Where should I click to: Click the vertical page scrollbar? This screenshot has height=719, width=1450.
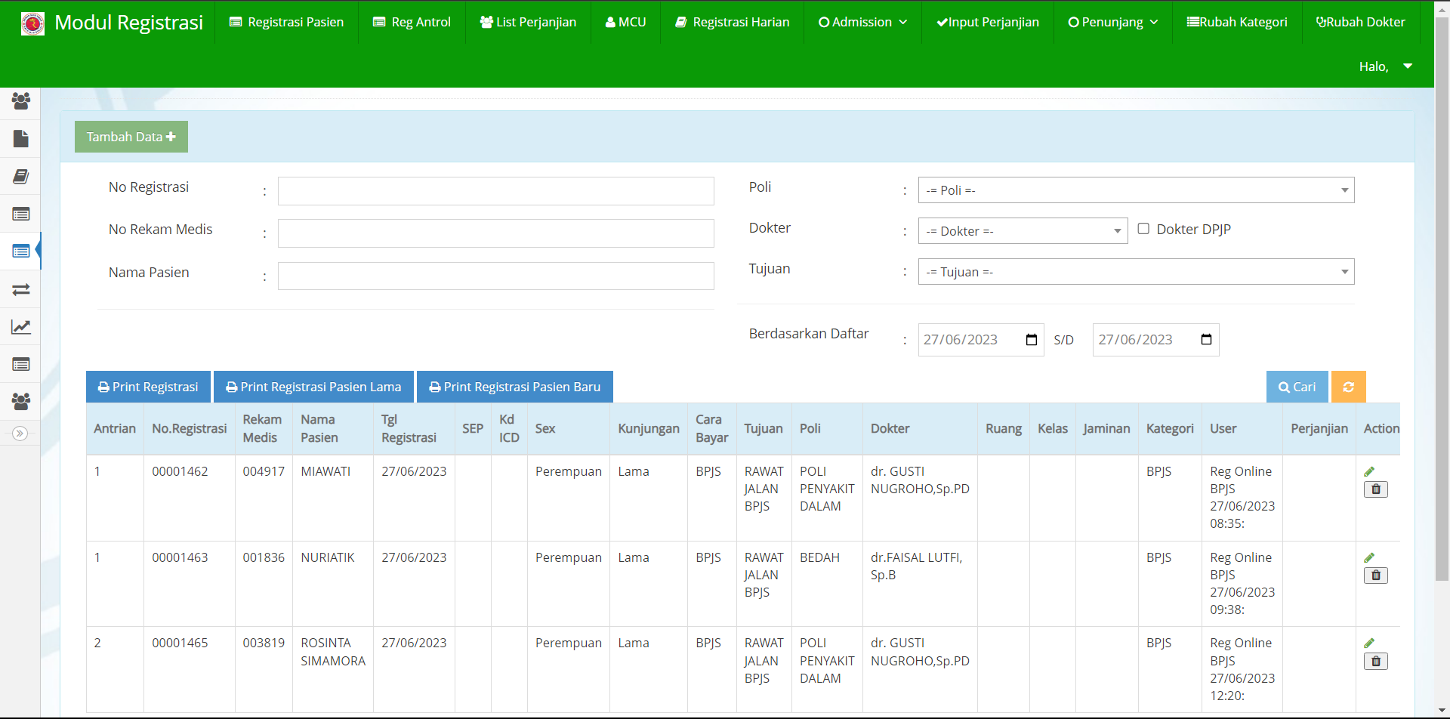point(1442,302)
